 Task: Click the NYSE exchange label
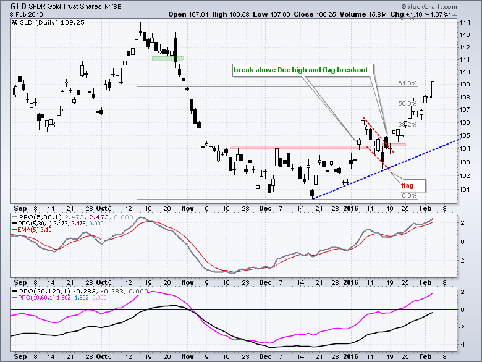click(x=113, y=6)
